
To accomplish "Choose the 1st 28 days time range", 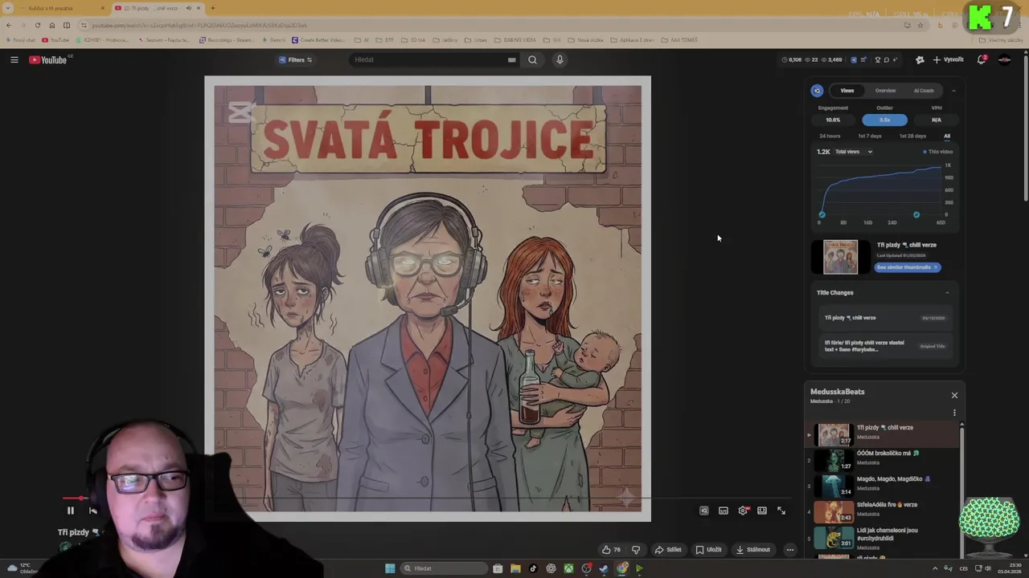I will click(912, 136).
